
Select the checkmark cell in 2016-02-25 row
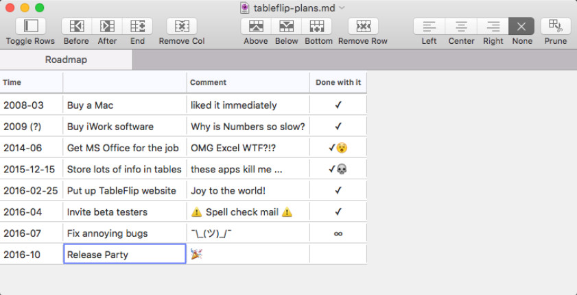(338, 190)
